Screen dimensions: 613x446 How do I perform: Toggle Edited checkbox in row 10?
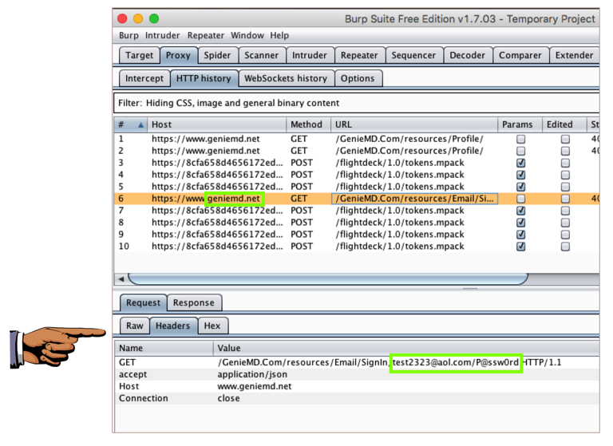point(565,247)
